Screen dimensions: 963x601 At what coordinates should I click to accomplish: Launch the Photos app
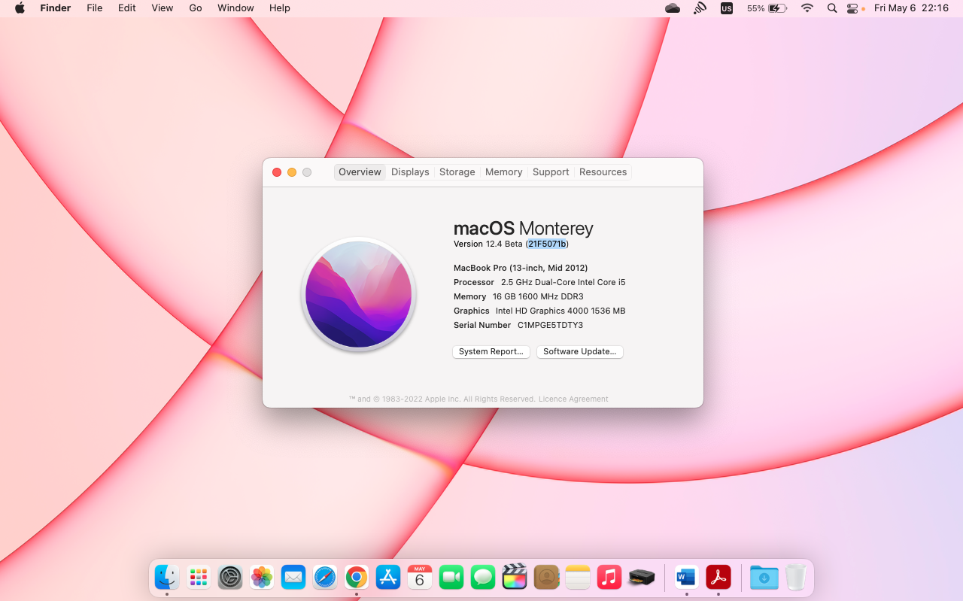coord(262,578)
